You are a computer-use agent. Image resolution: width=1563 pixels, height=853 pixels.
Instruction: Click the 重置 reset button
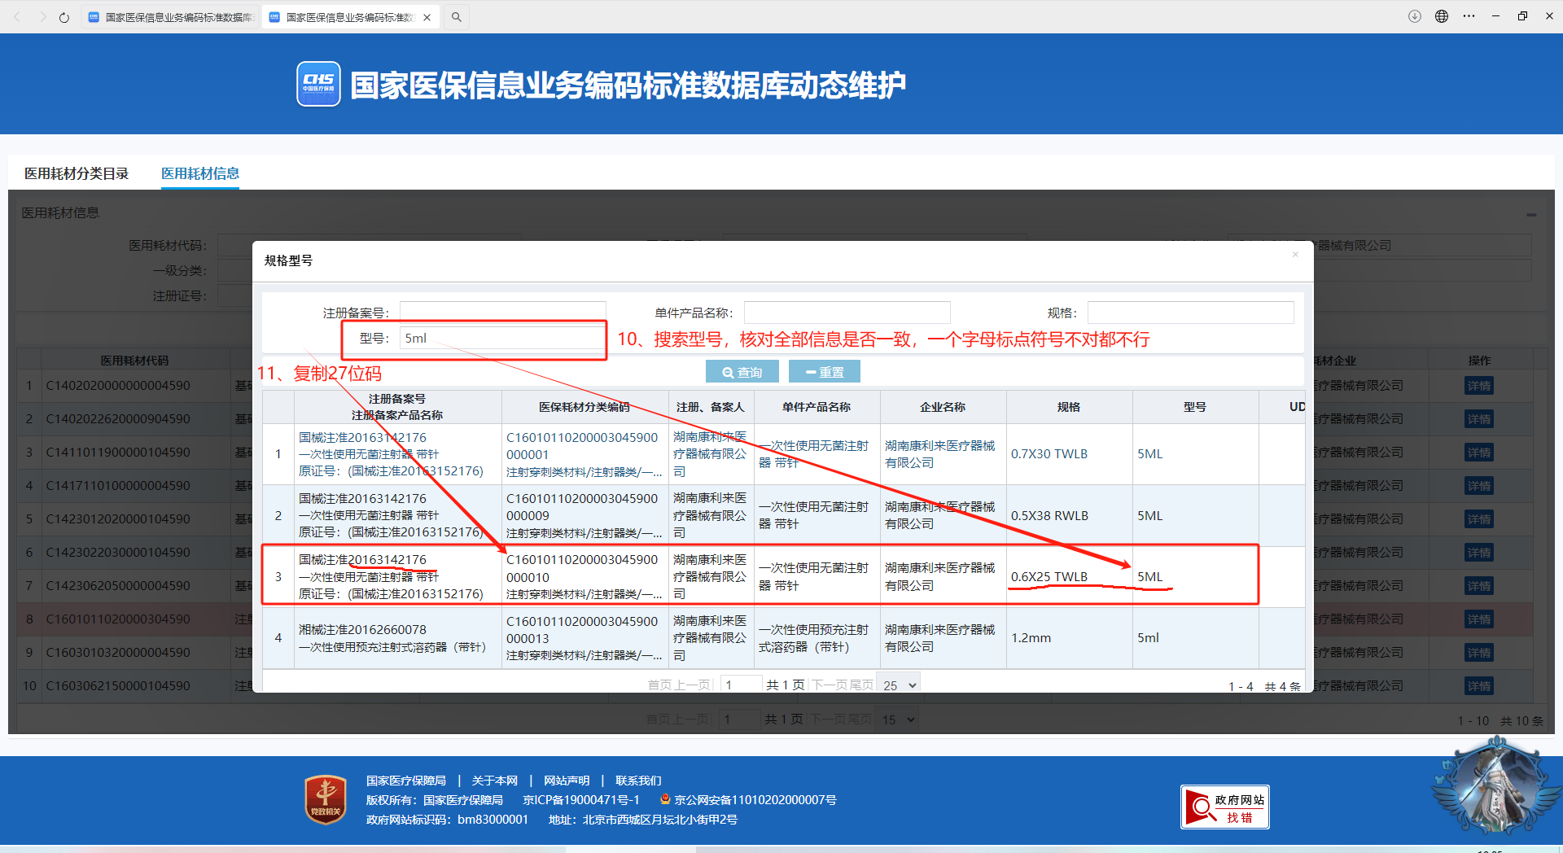[824, 372]
